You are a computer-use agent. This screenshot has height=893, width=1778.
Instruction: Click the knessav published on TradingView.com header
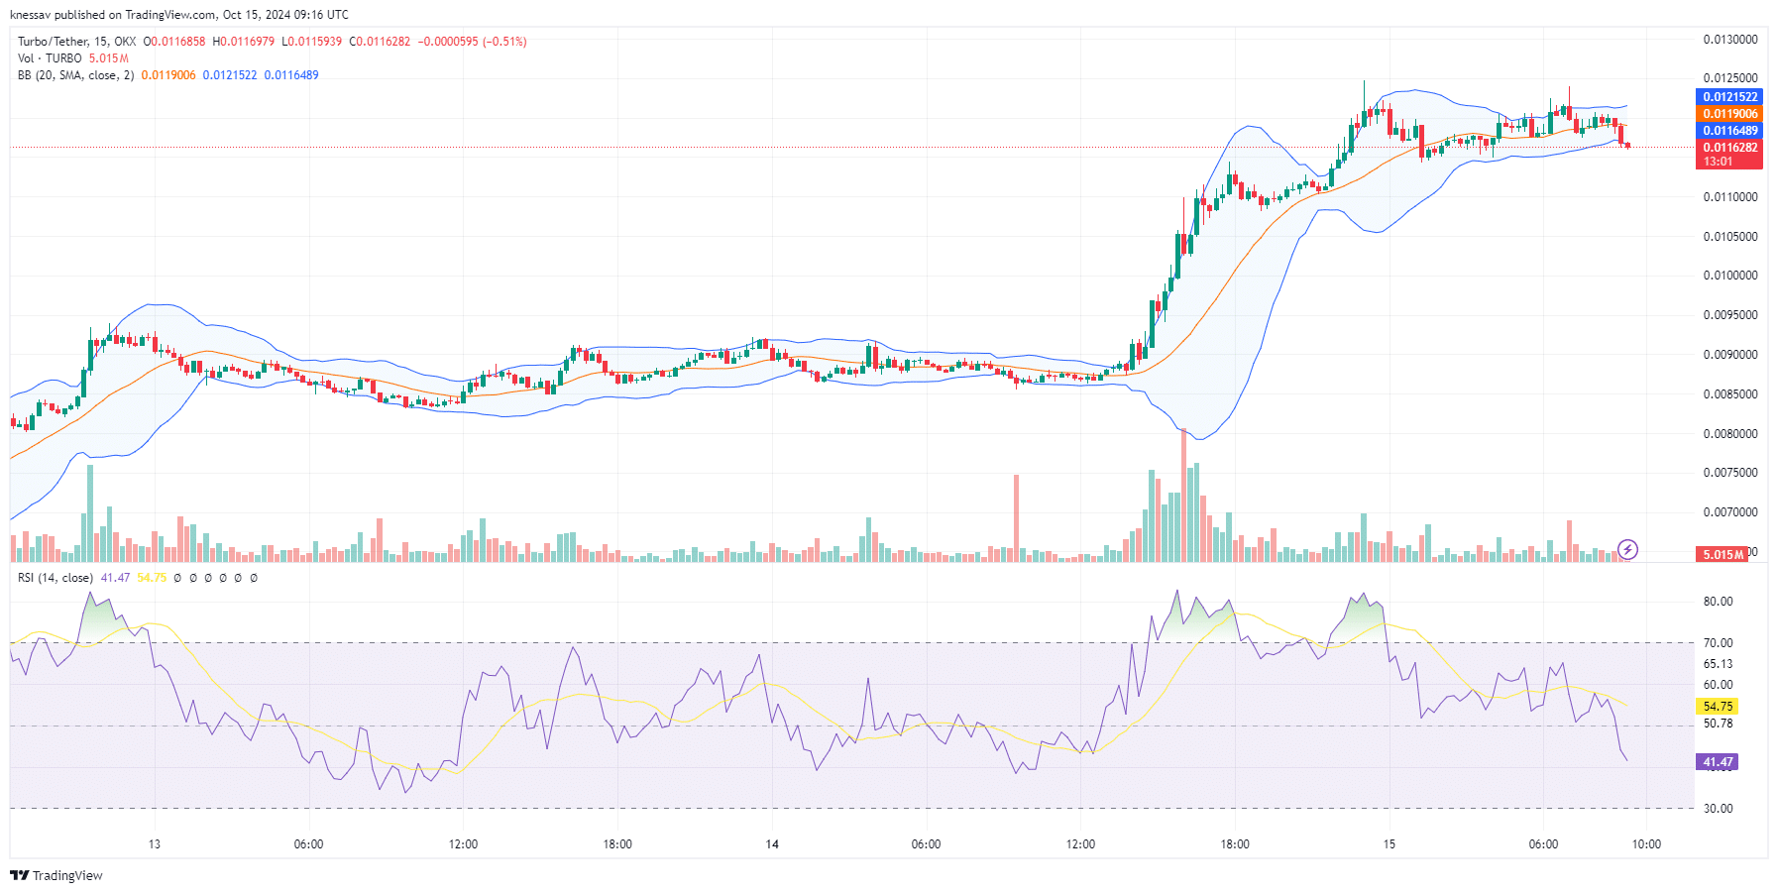178,15
